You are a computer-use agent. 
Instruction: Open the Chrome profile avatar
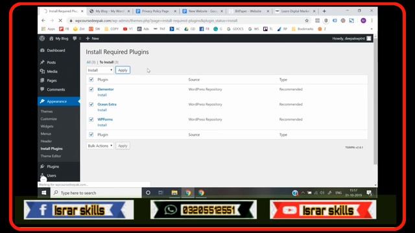[x=363, y=21]
